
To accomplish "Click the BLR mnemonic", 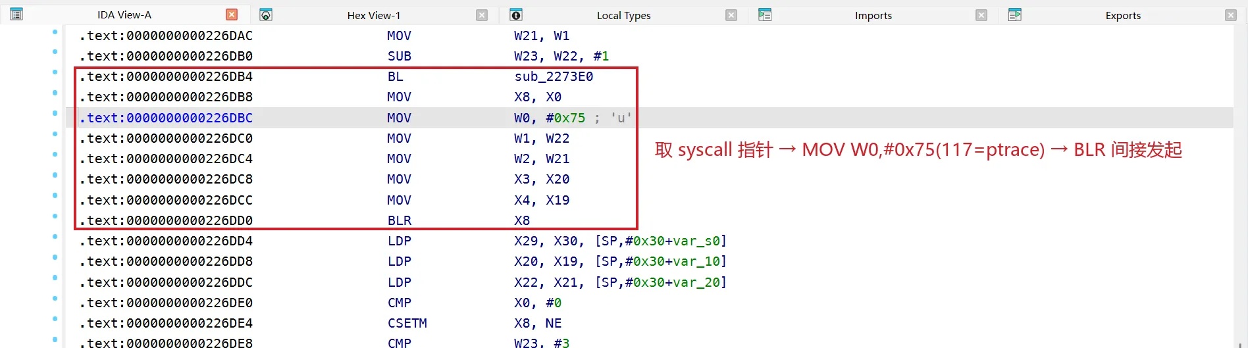I will tap(400, 220).
